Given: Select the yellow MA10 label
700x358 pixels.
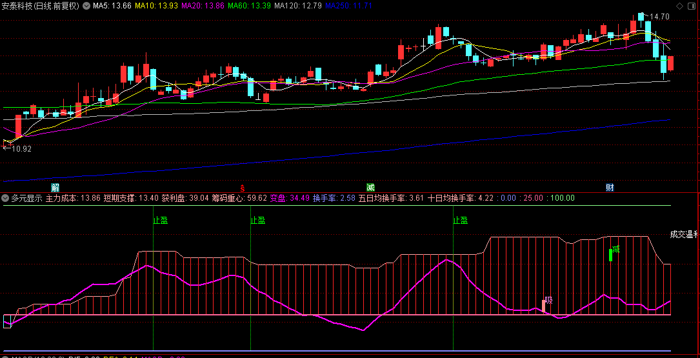Looking at the screenshot, I should point(156,6).
